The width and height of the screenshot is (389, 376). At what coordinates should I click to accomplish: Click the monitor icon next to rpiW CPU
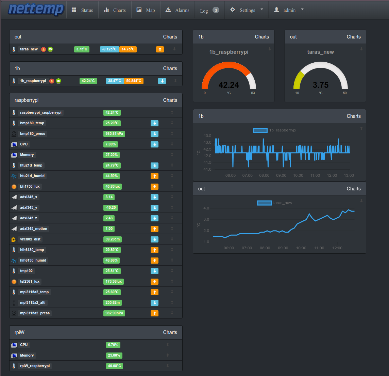14,345
